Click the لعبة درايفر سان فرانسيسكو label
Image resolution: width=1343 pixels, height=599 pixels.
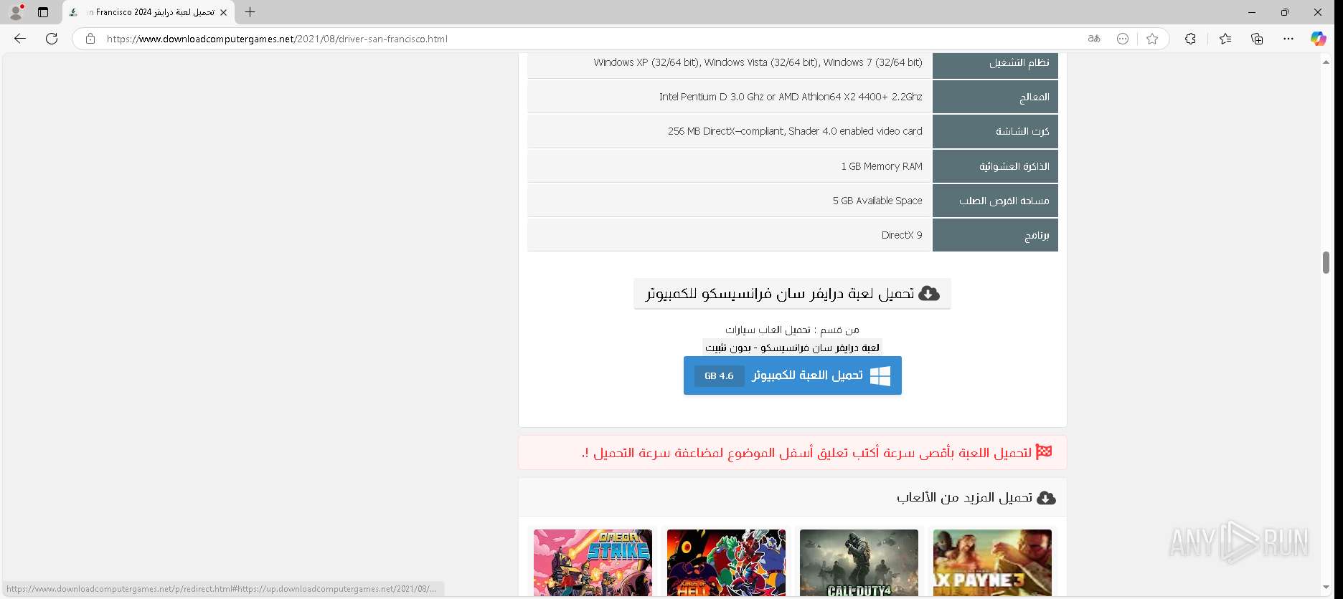[792, 348]
